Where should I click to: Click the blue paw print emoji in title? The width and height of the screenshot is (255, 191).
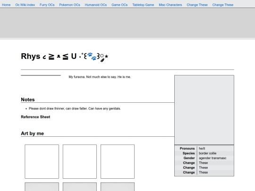point(92,57)
